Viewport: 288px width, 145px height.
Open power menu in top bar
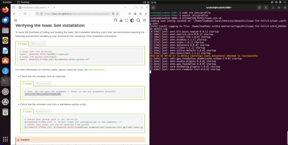(285, 2)
